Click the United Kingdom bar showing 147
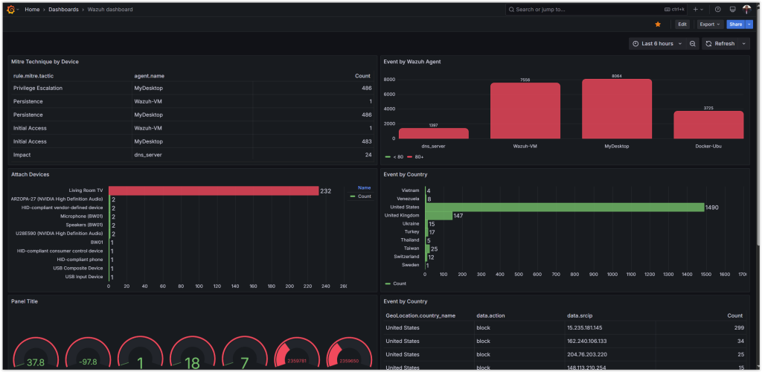 [439, 216]
